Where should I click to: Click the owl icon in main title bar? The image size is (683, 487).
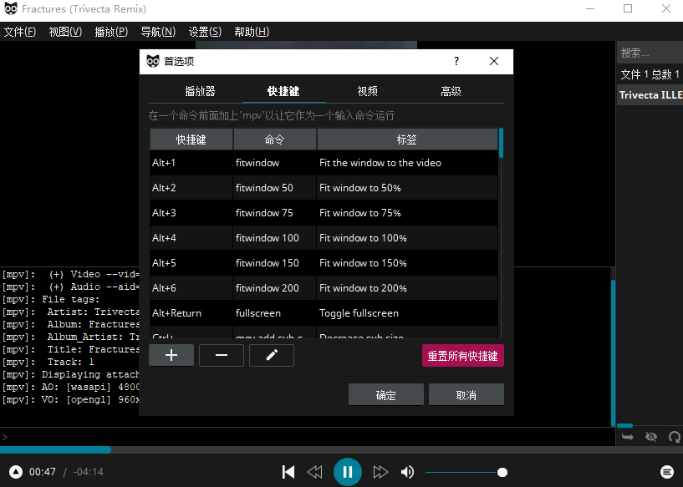pos(11,8)
